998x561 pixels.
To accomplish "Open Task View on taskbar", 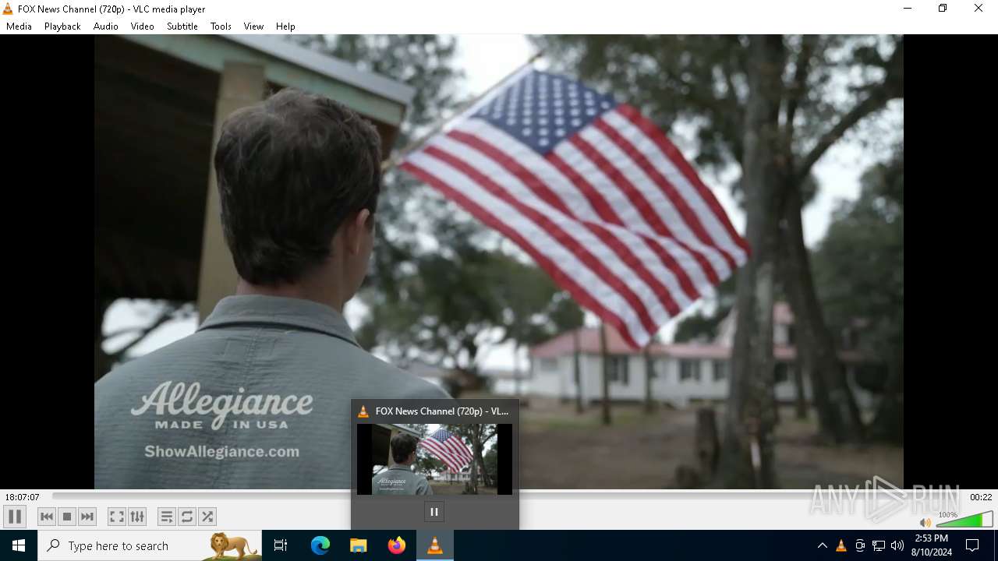I will click(281, 545).
